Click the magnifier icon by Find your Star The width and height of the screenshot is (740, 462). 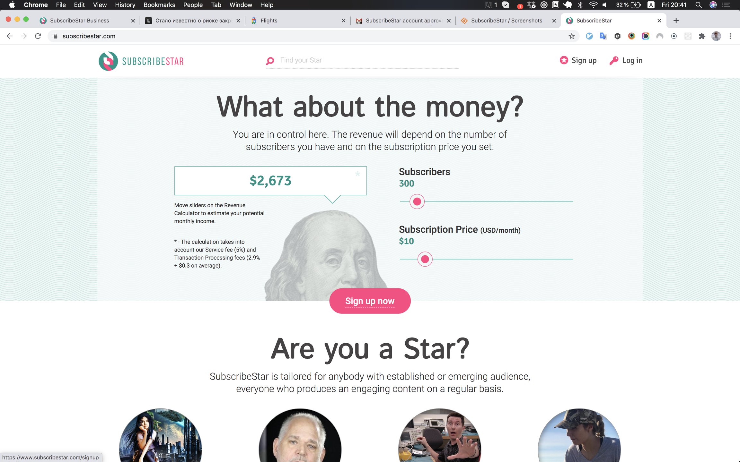(x=270, y=61)
